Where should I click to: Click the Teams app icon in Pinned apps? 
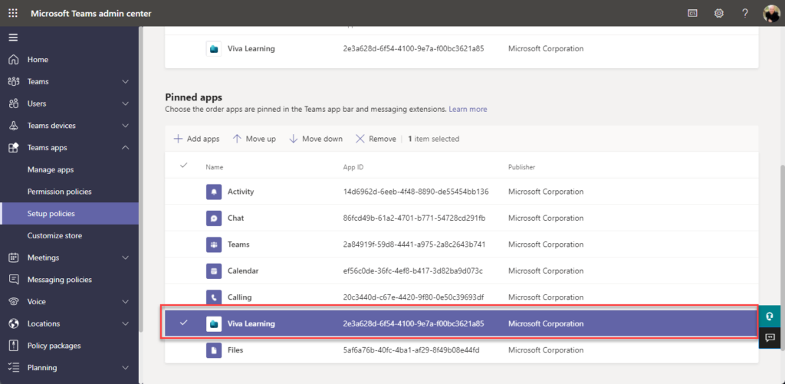pyautogui.click(x=214, y=245)
